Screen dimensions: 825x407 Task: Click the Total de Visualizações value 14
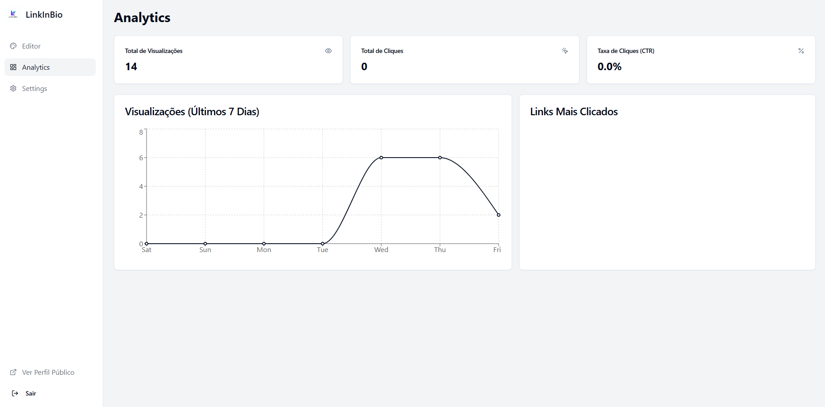(131, 67)
